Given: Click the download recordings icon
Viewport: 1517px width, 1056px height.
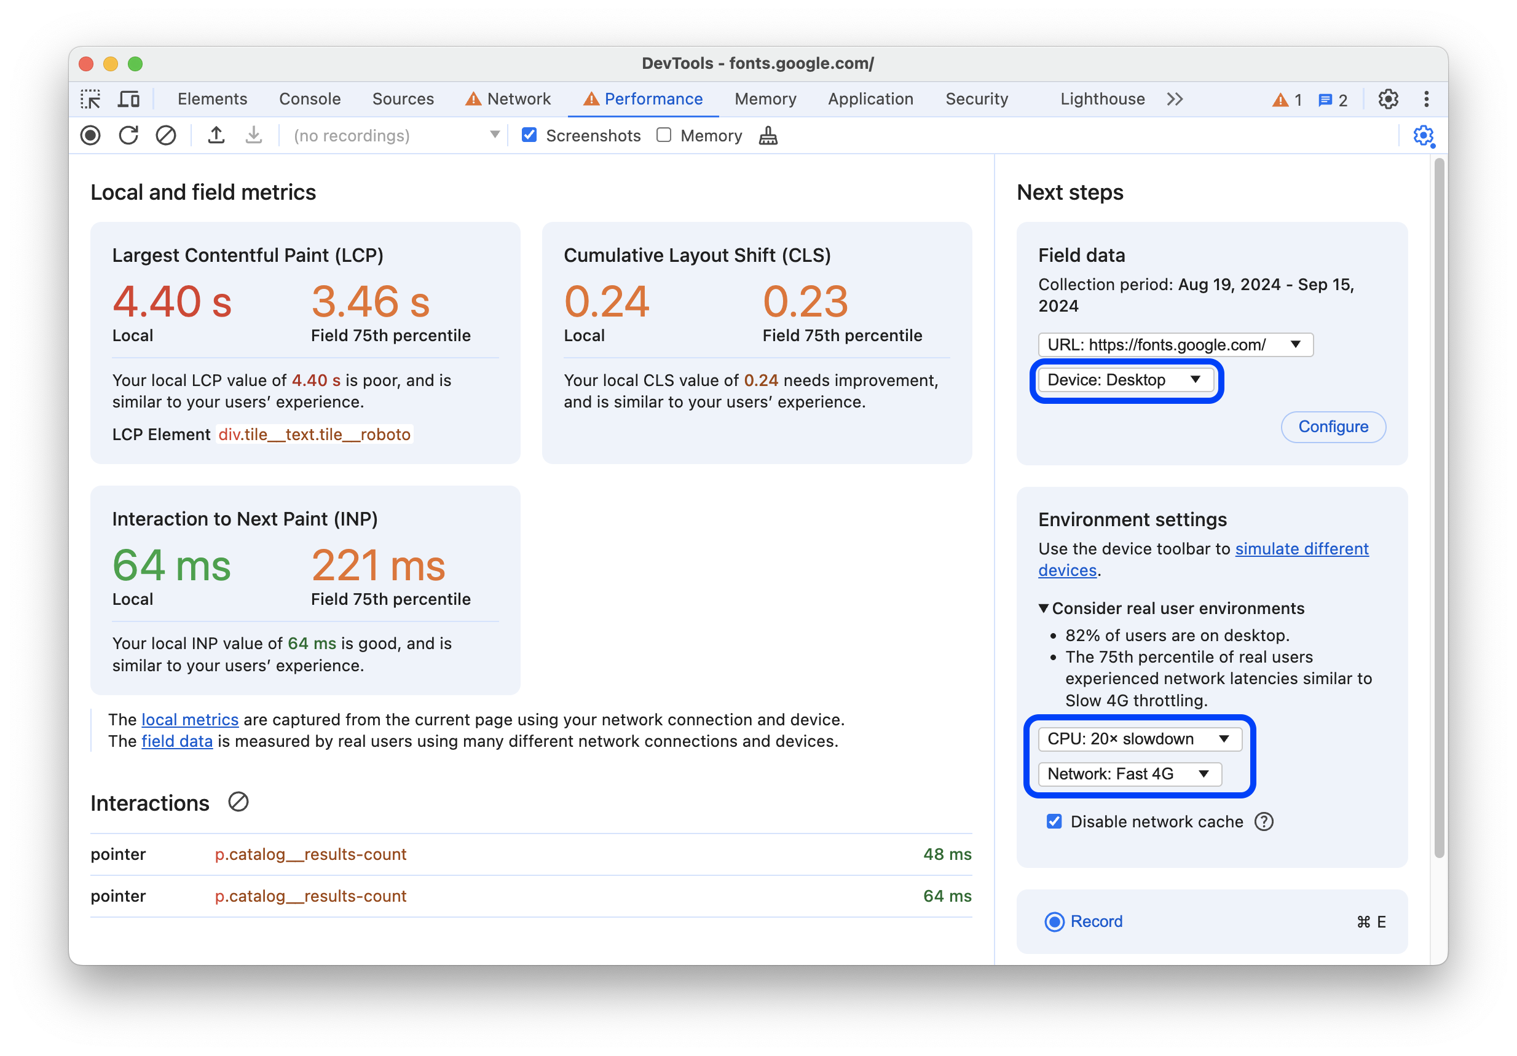Looking at the screenshot, I should pyautogui.click(x=251, y=136).
